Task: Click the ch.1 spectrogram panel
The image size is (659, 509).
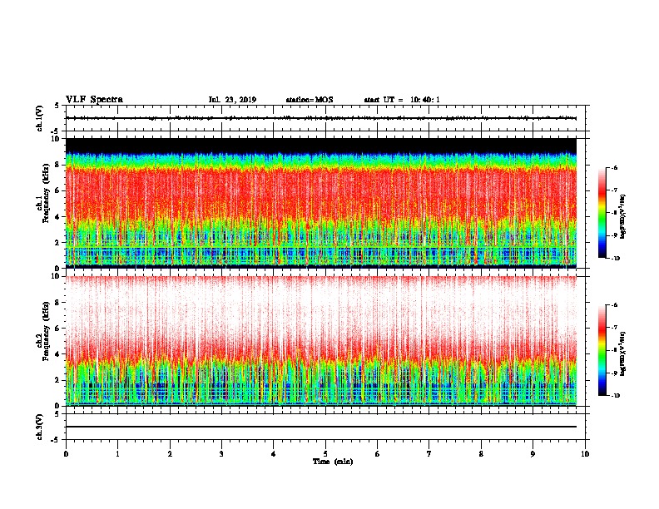Action: 321,203
